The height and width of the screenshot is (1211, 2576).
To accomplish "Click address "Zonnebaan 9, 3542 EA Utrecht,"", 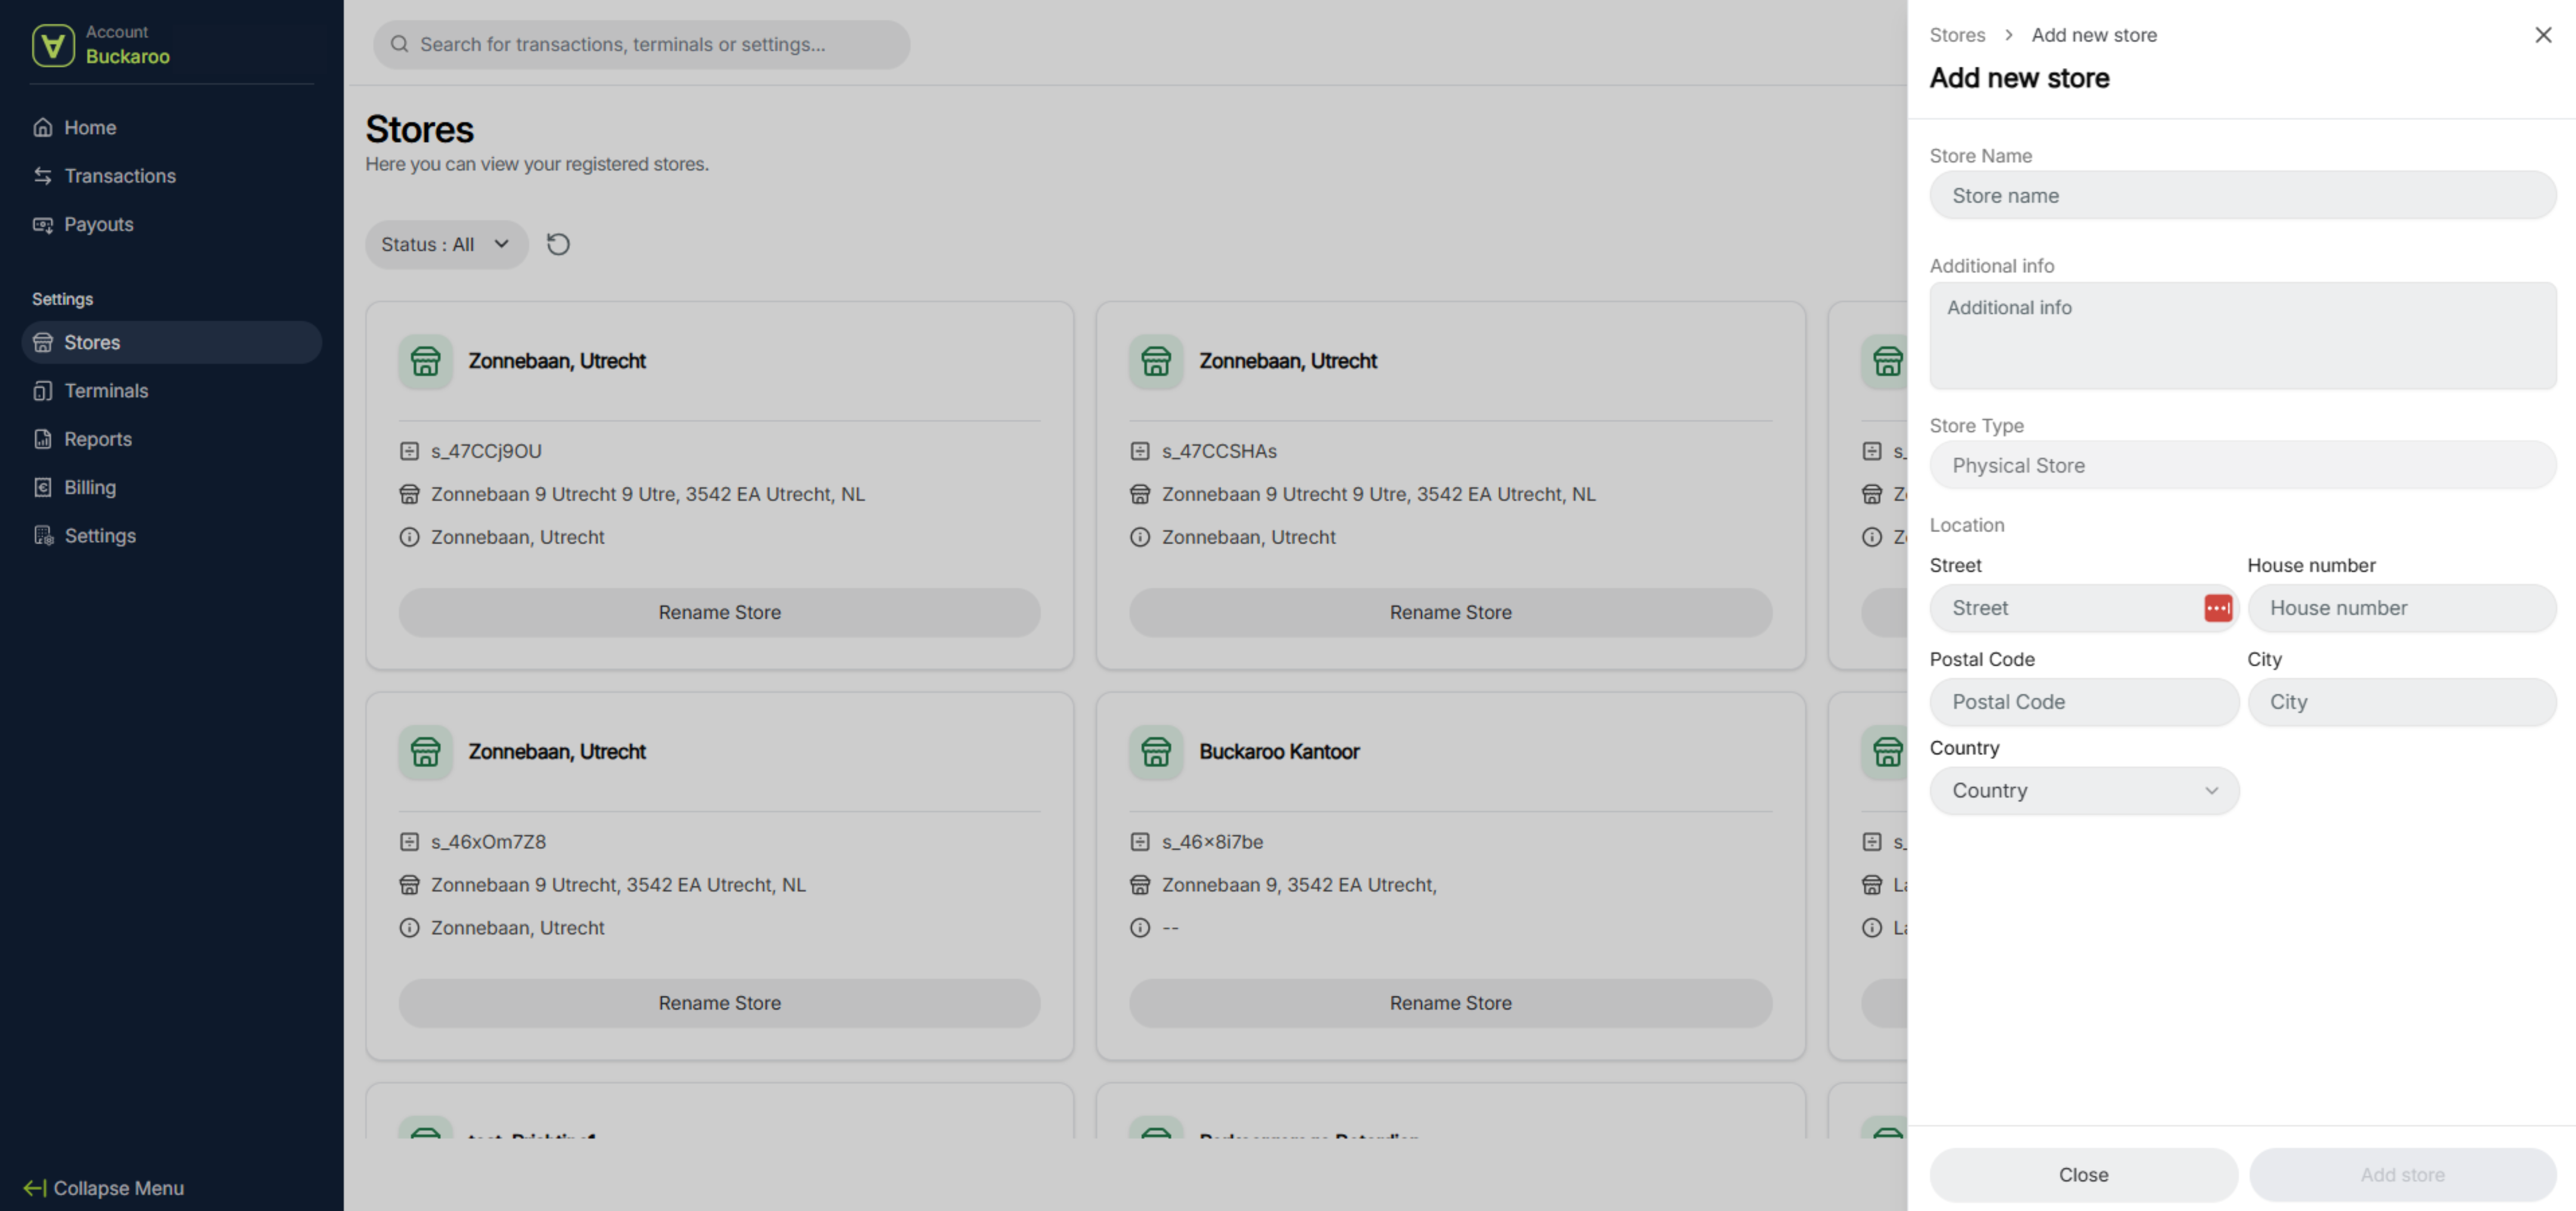I will point(1299,885).
